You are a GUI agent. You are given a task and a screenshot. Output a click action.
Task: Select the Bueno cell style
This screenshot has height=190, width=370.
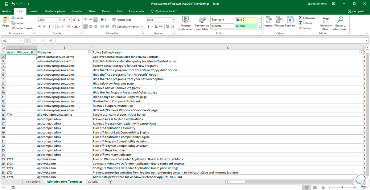246,26
